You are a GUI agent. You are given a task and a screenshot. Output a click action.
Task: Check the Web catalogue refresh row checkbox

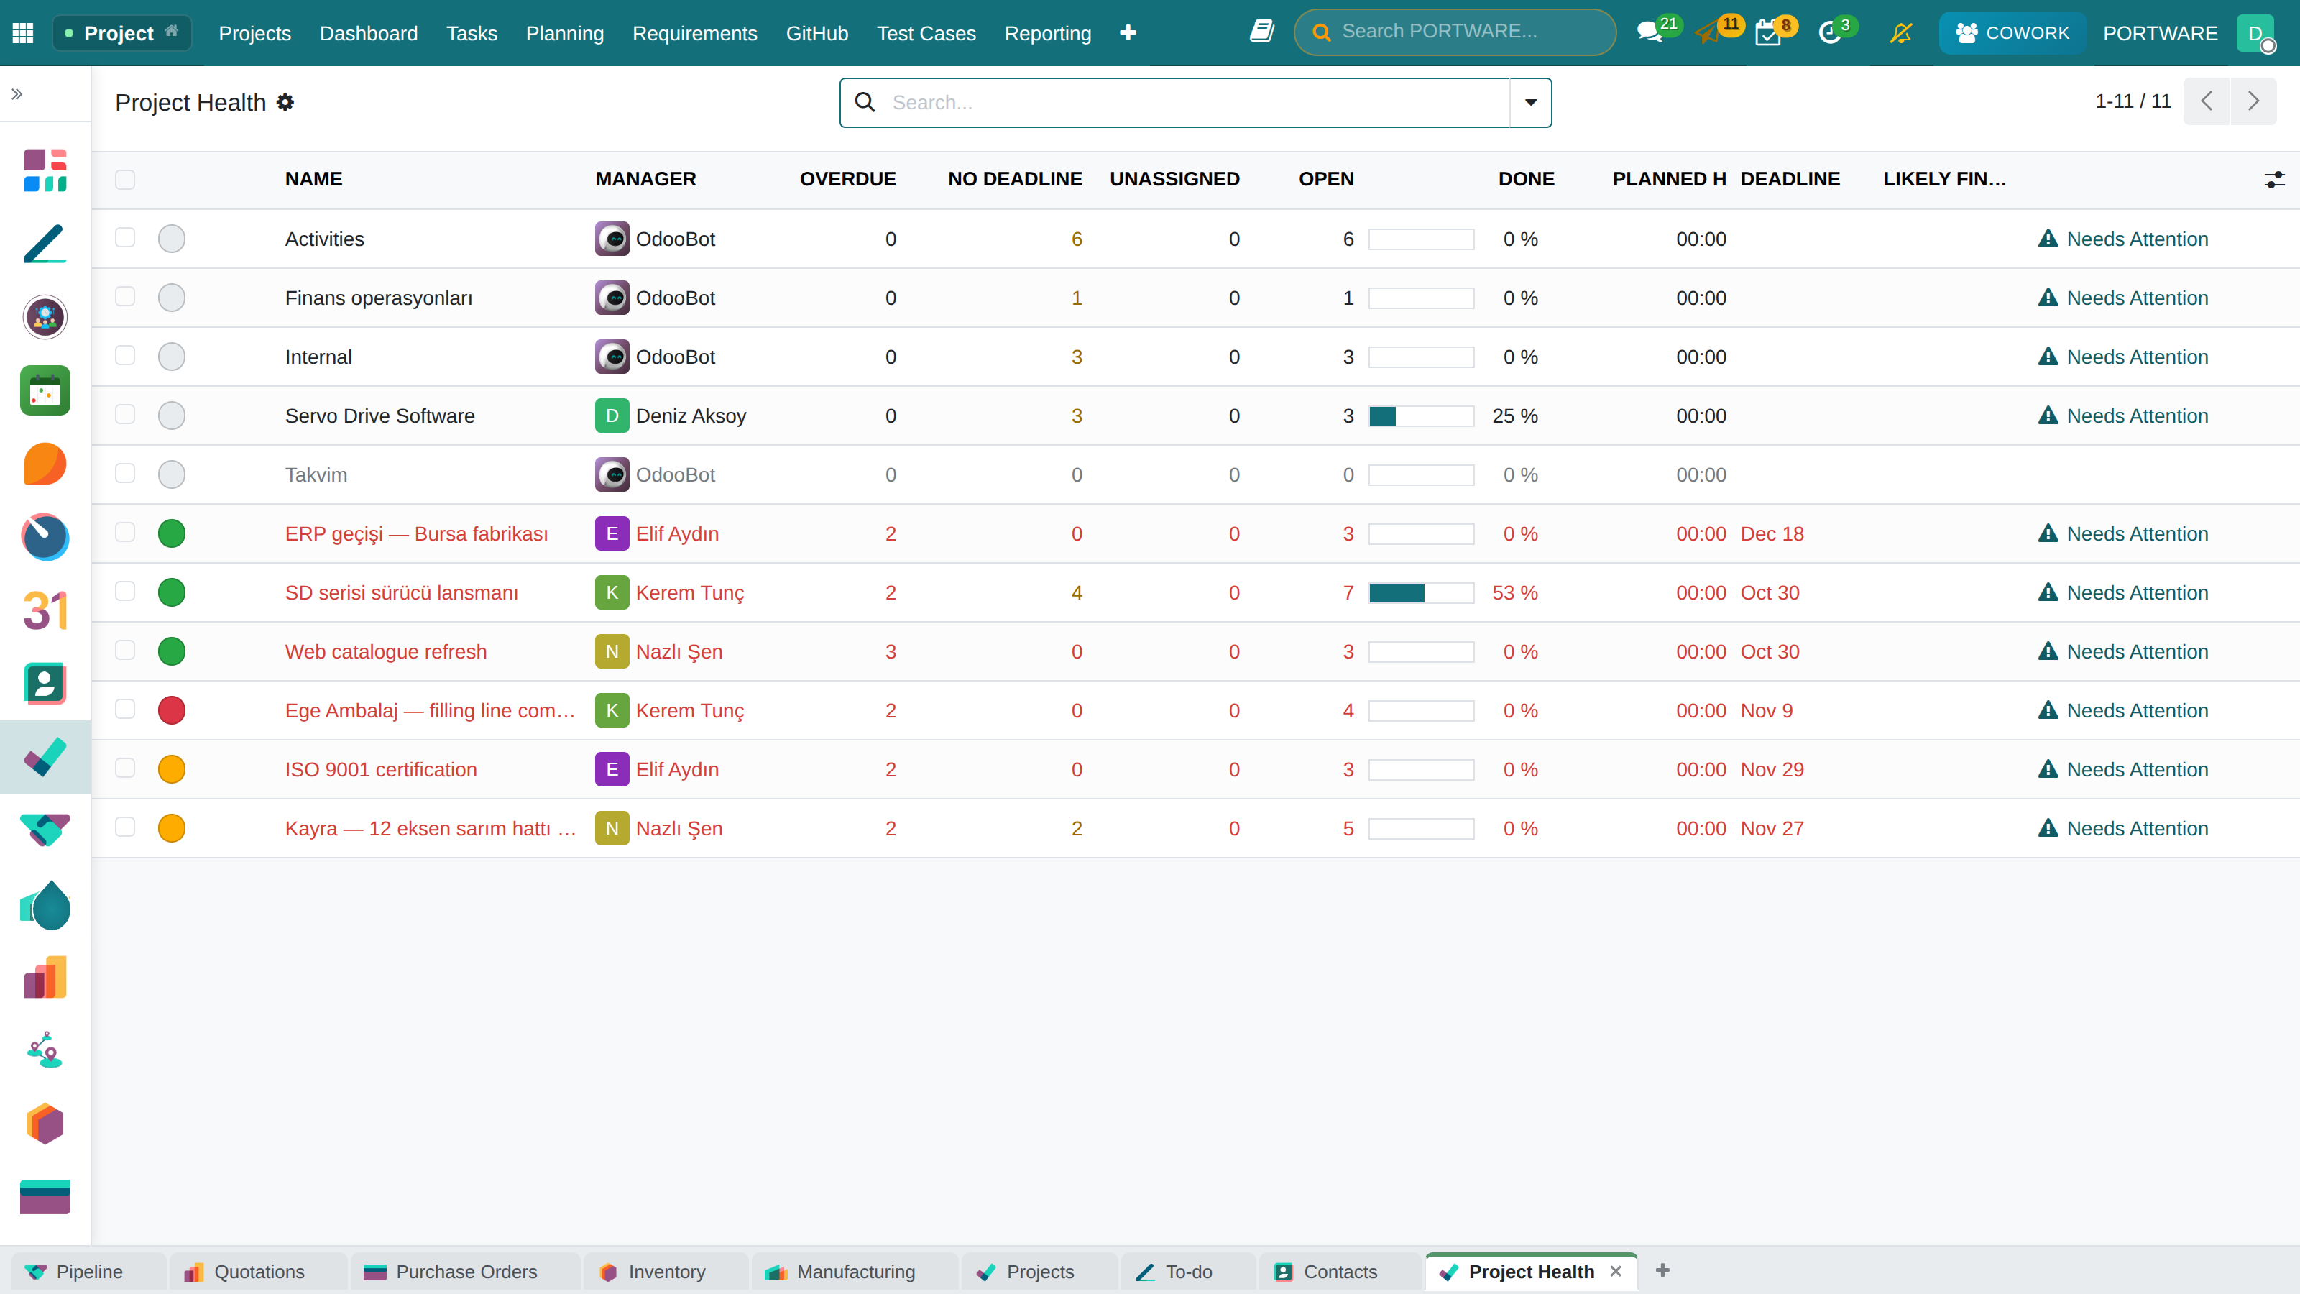coord(125,650)
